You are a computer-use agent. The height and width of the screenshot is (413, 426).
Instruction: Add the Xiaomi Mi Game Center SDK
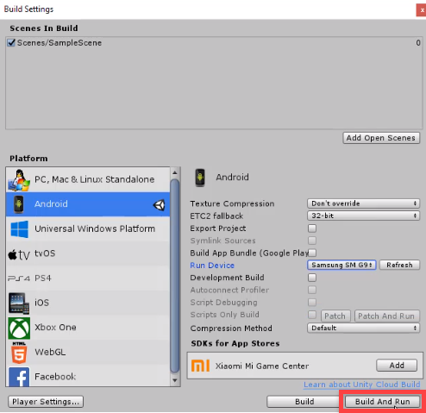pyautogui.click(x=397, y=366)
